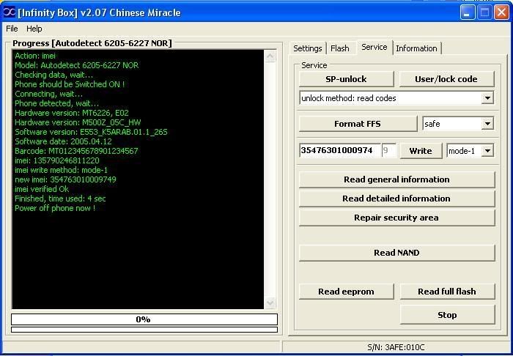This screenshot has height=356, width=513.
Task: Click the Read eeprom button
Action: (346, 292)
